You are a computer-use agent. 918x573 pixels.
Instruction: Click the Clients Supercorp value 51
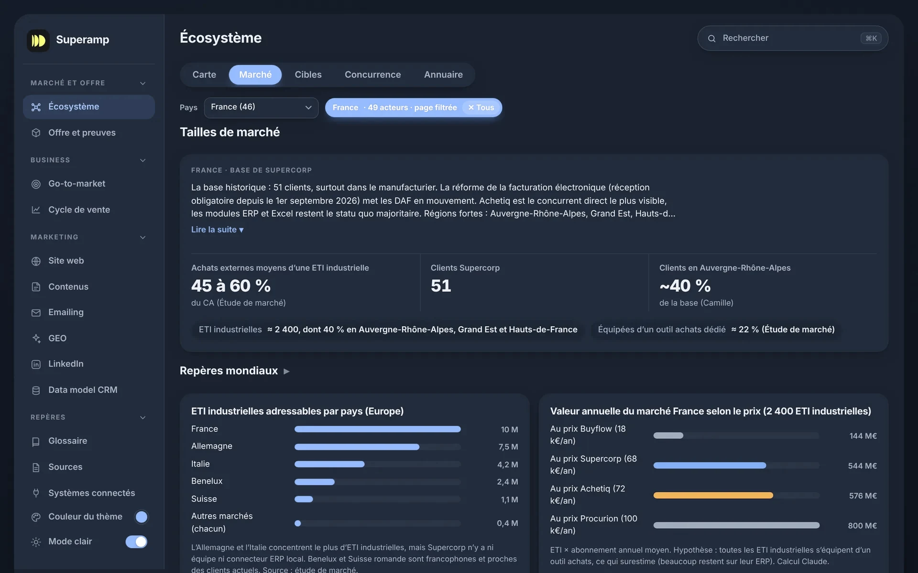[441, 286]
